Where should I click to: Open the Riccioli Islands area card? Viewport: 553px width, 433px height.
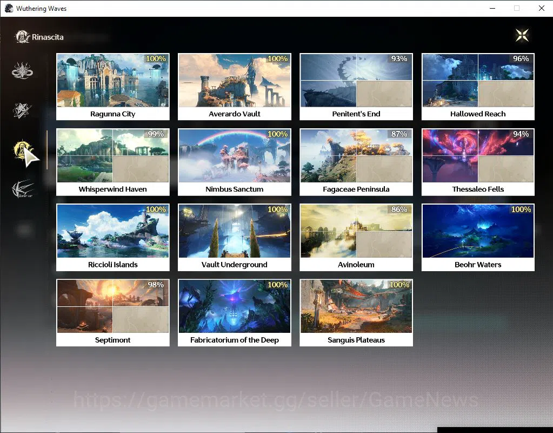click(113, 237)
